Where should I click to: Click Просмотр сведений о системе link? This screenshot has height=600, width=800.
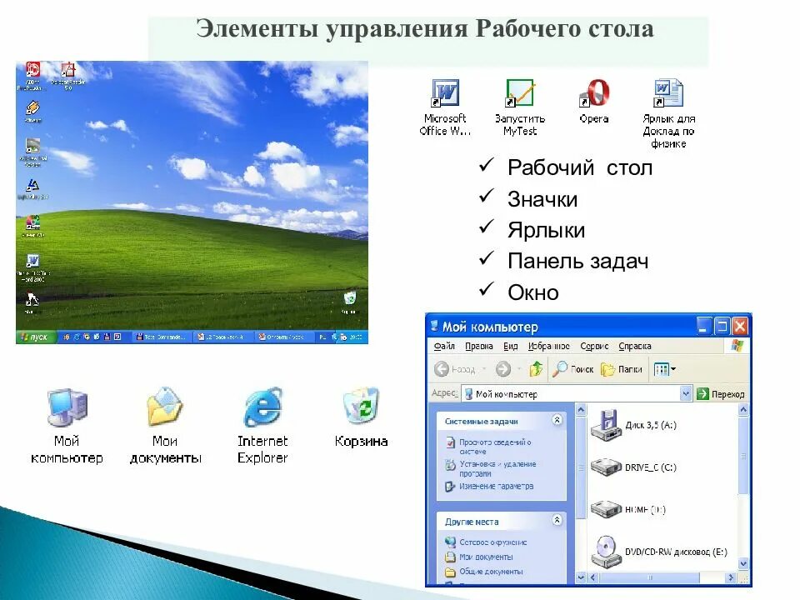[x=489, y=447]
